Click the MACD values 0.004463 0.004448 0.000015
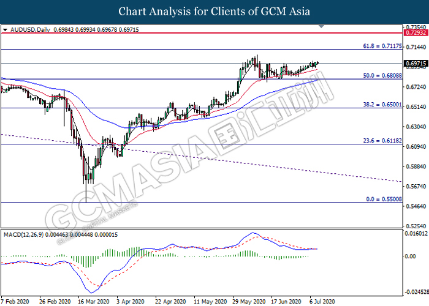 coord(82,234)
